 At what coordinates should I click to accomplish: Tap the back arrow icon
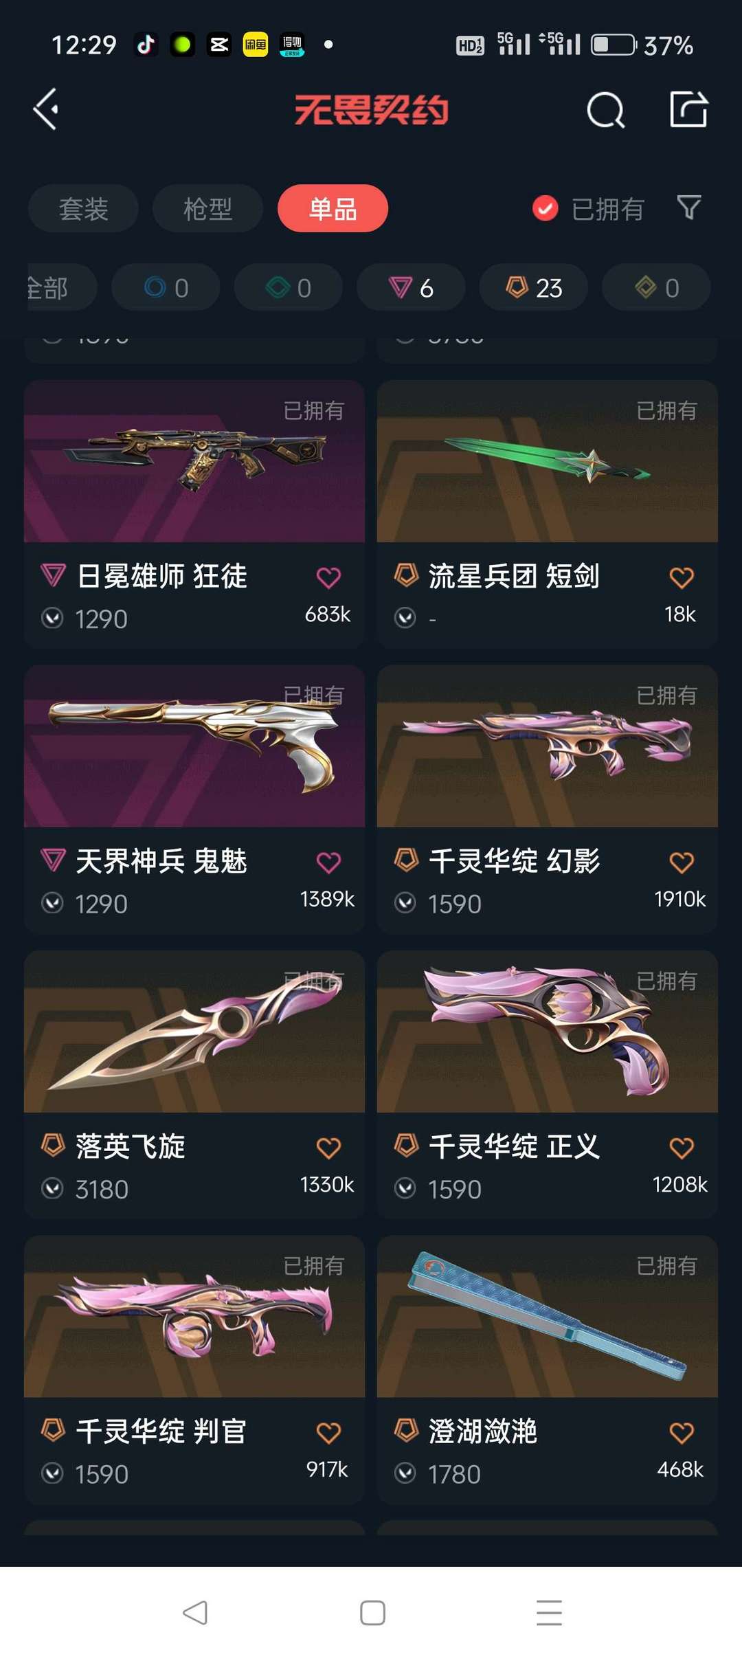(45, 109)
